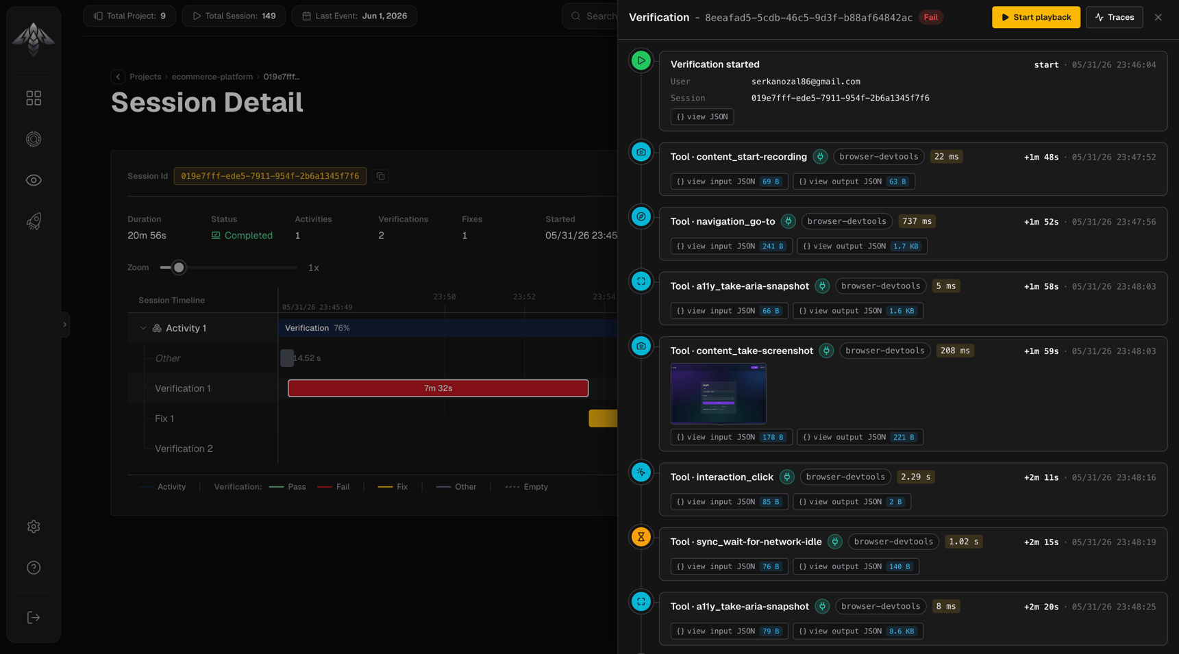Click the interaction_click cursor step icon

[x=641, y=473]
